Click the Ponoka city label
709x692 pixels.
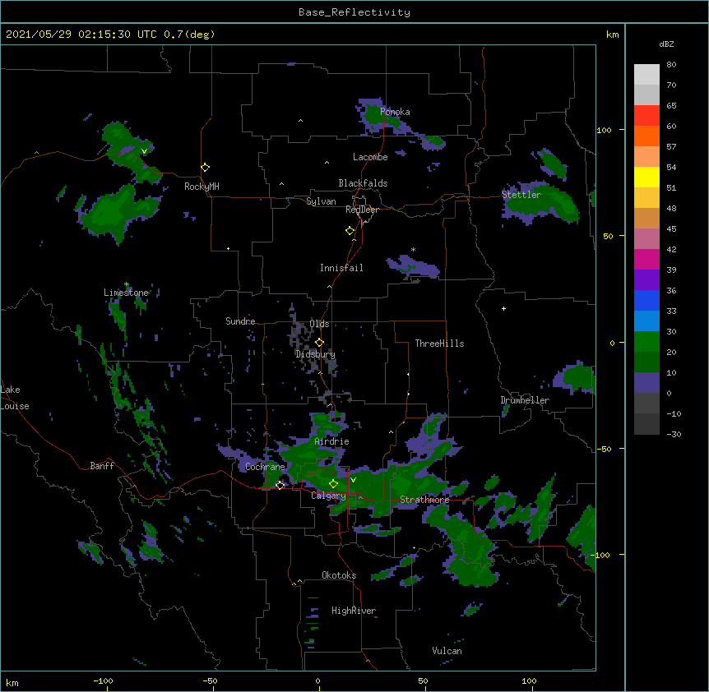395,112
